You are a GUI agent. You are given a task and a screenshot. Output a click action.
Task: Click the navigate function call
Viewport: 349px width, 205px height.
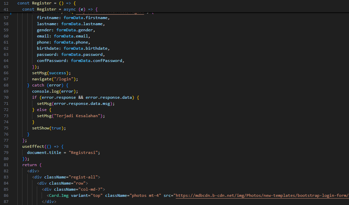pos(42,79)
